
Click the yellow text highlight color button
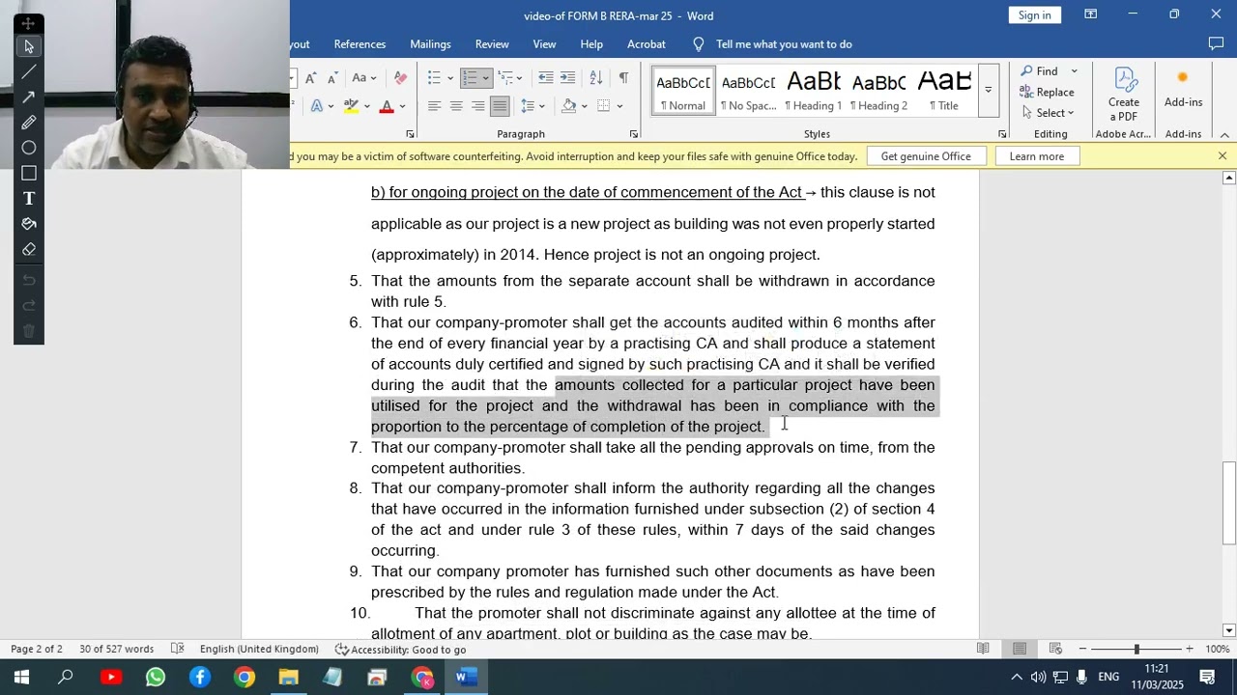click(351, 106)
